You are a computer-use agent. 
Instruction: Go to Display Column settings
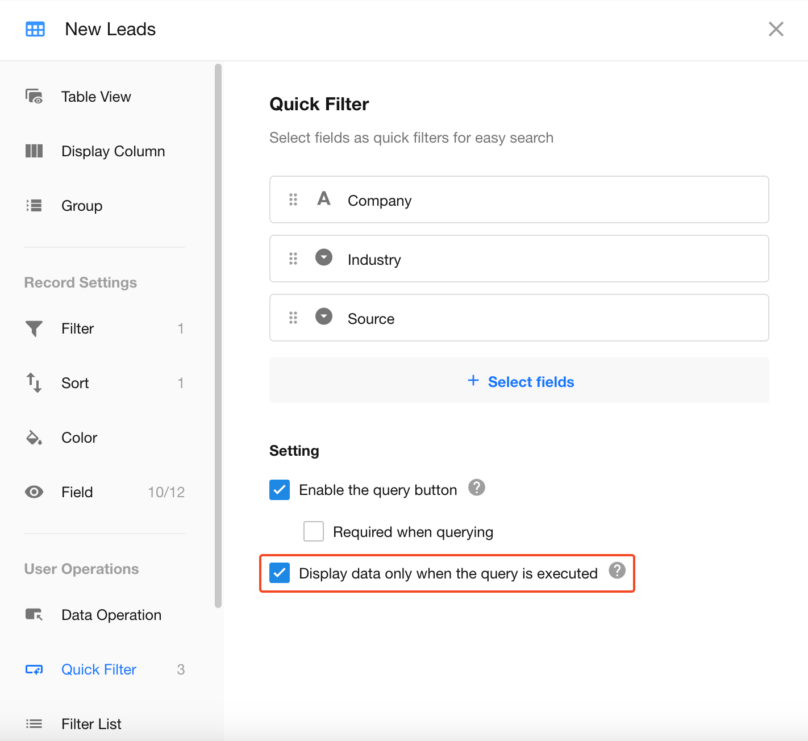point(113,152)
